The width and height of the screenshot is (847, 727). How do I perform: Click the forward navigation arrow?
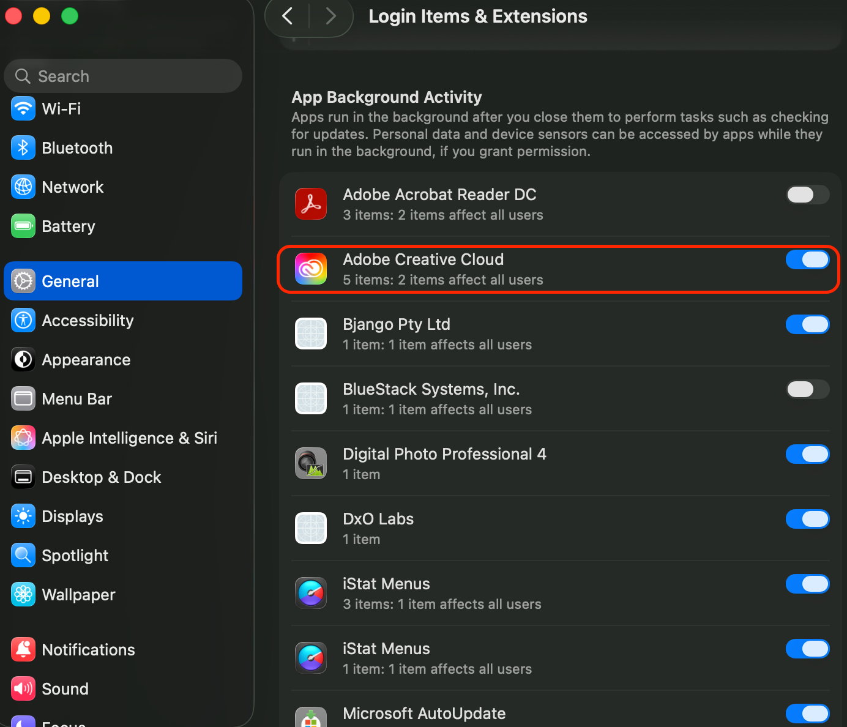point(330,16)
